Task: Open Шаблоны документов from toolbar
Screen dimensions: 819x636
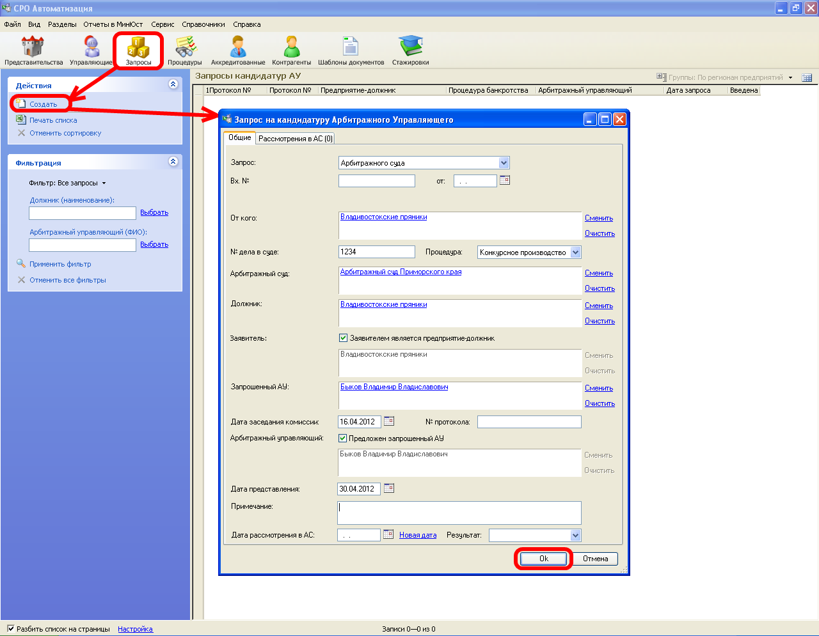Action: (351, 50)
